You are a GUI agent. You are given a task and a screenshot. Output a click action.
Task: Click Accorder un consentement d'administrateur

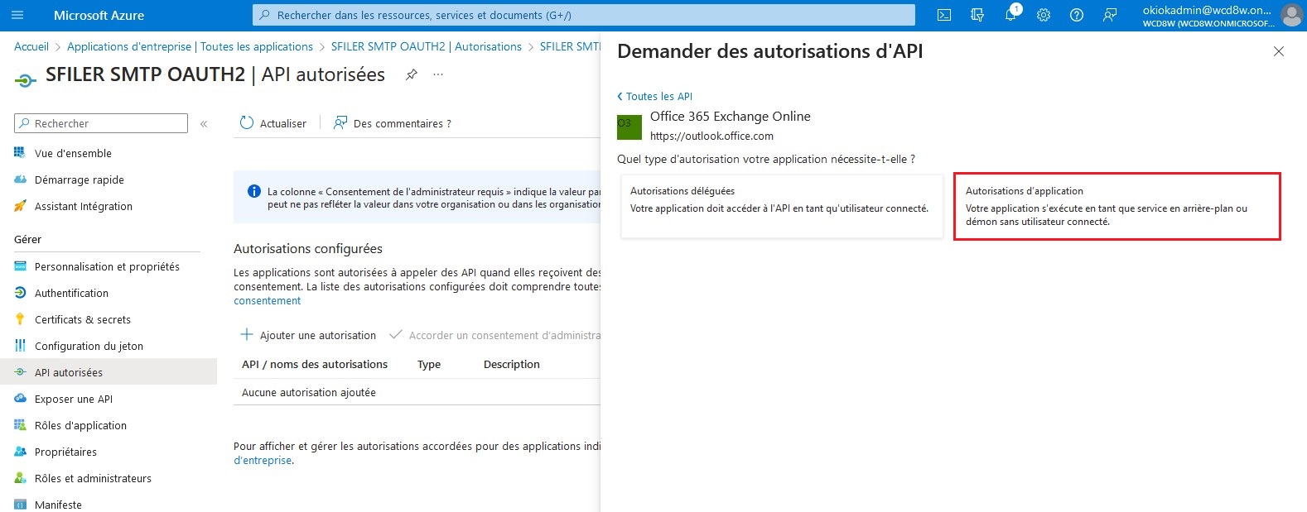pos(495,335)
